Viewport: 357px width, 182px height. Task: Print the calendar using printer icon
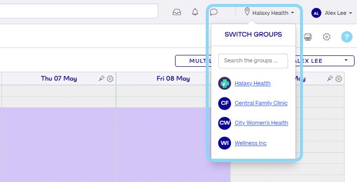coord(307,37)
